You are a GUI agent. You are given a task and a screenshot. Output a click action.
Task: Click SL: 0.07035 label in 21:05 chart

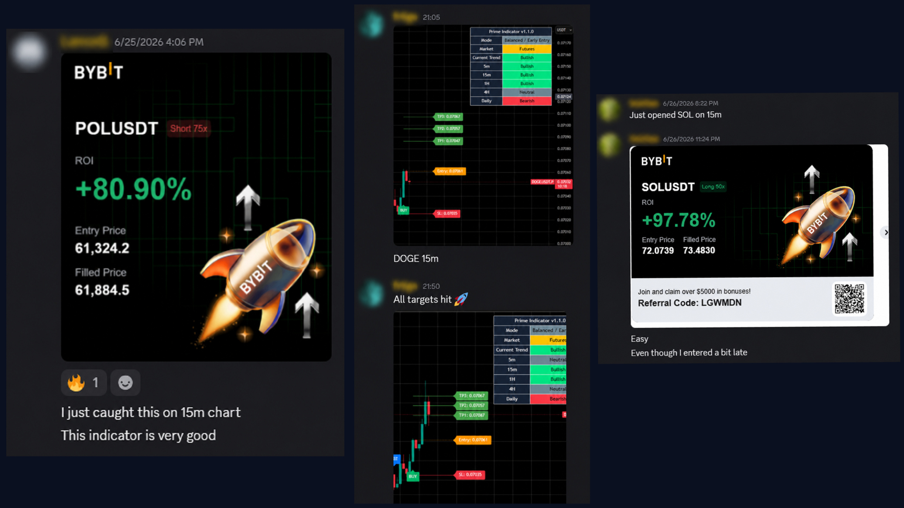pyautogui.click(x=447, y=213)
